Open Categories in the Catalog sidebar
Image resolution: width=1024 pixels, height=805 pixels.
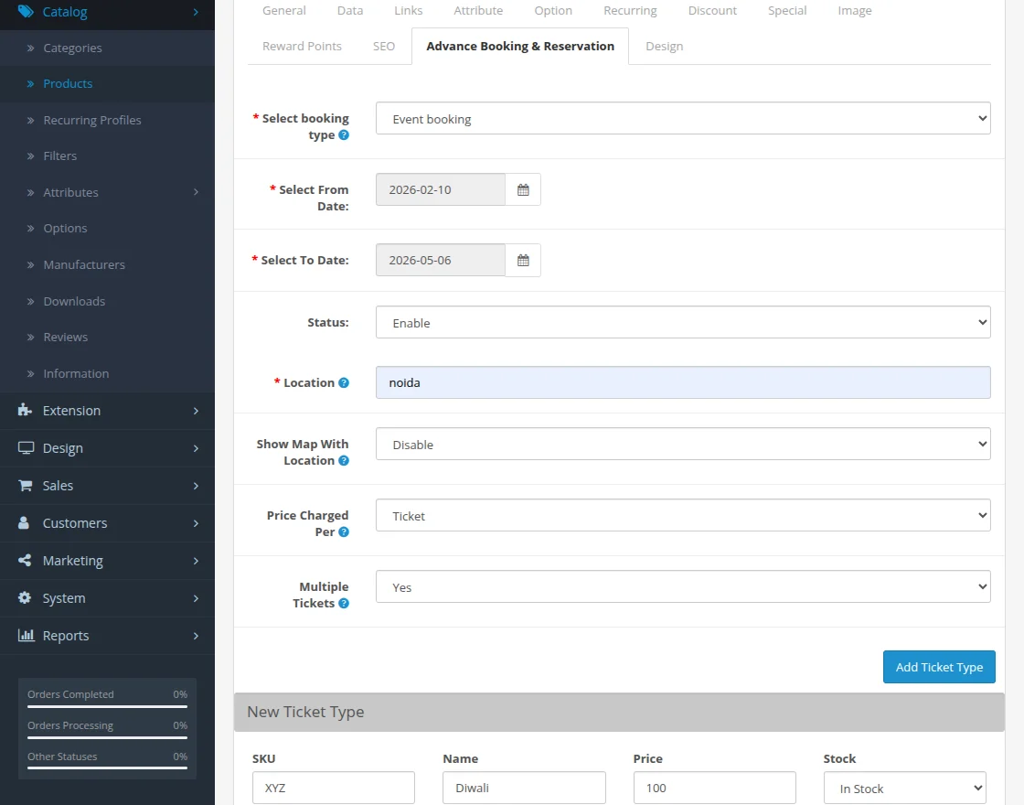(72, 48)
